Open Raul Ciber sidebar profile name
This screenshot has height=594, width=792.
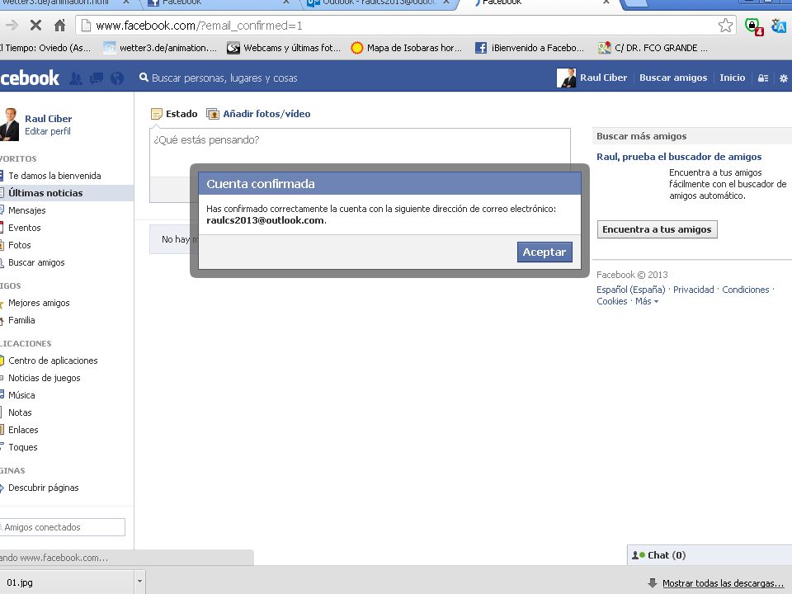click(49, 119)
